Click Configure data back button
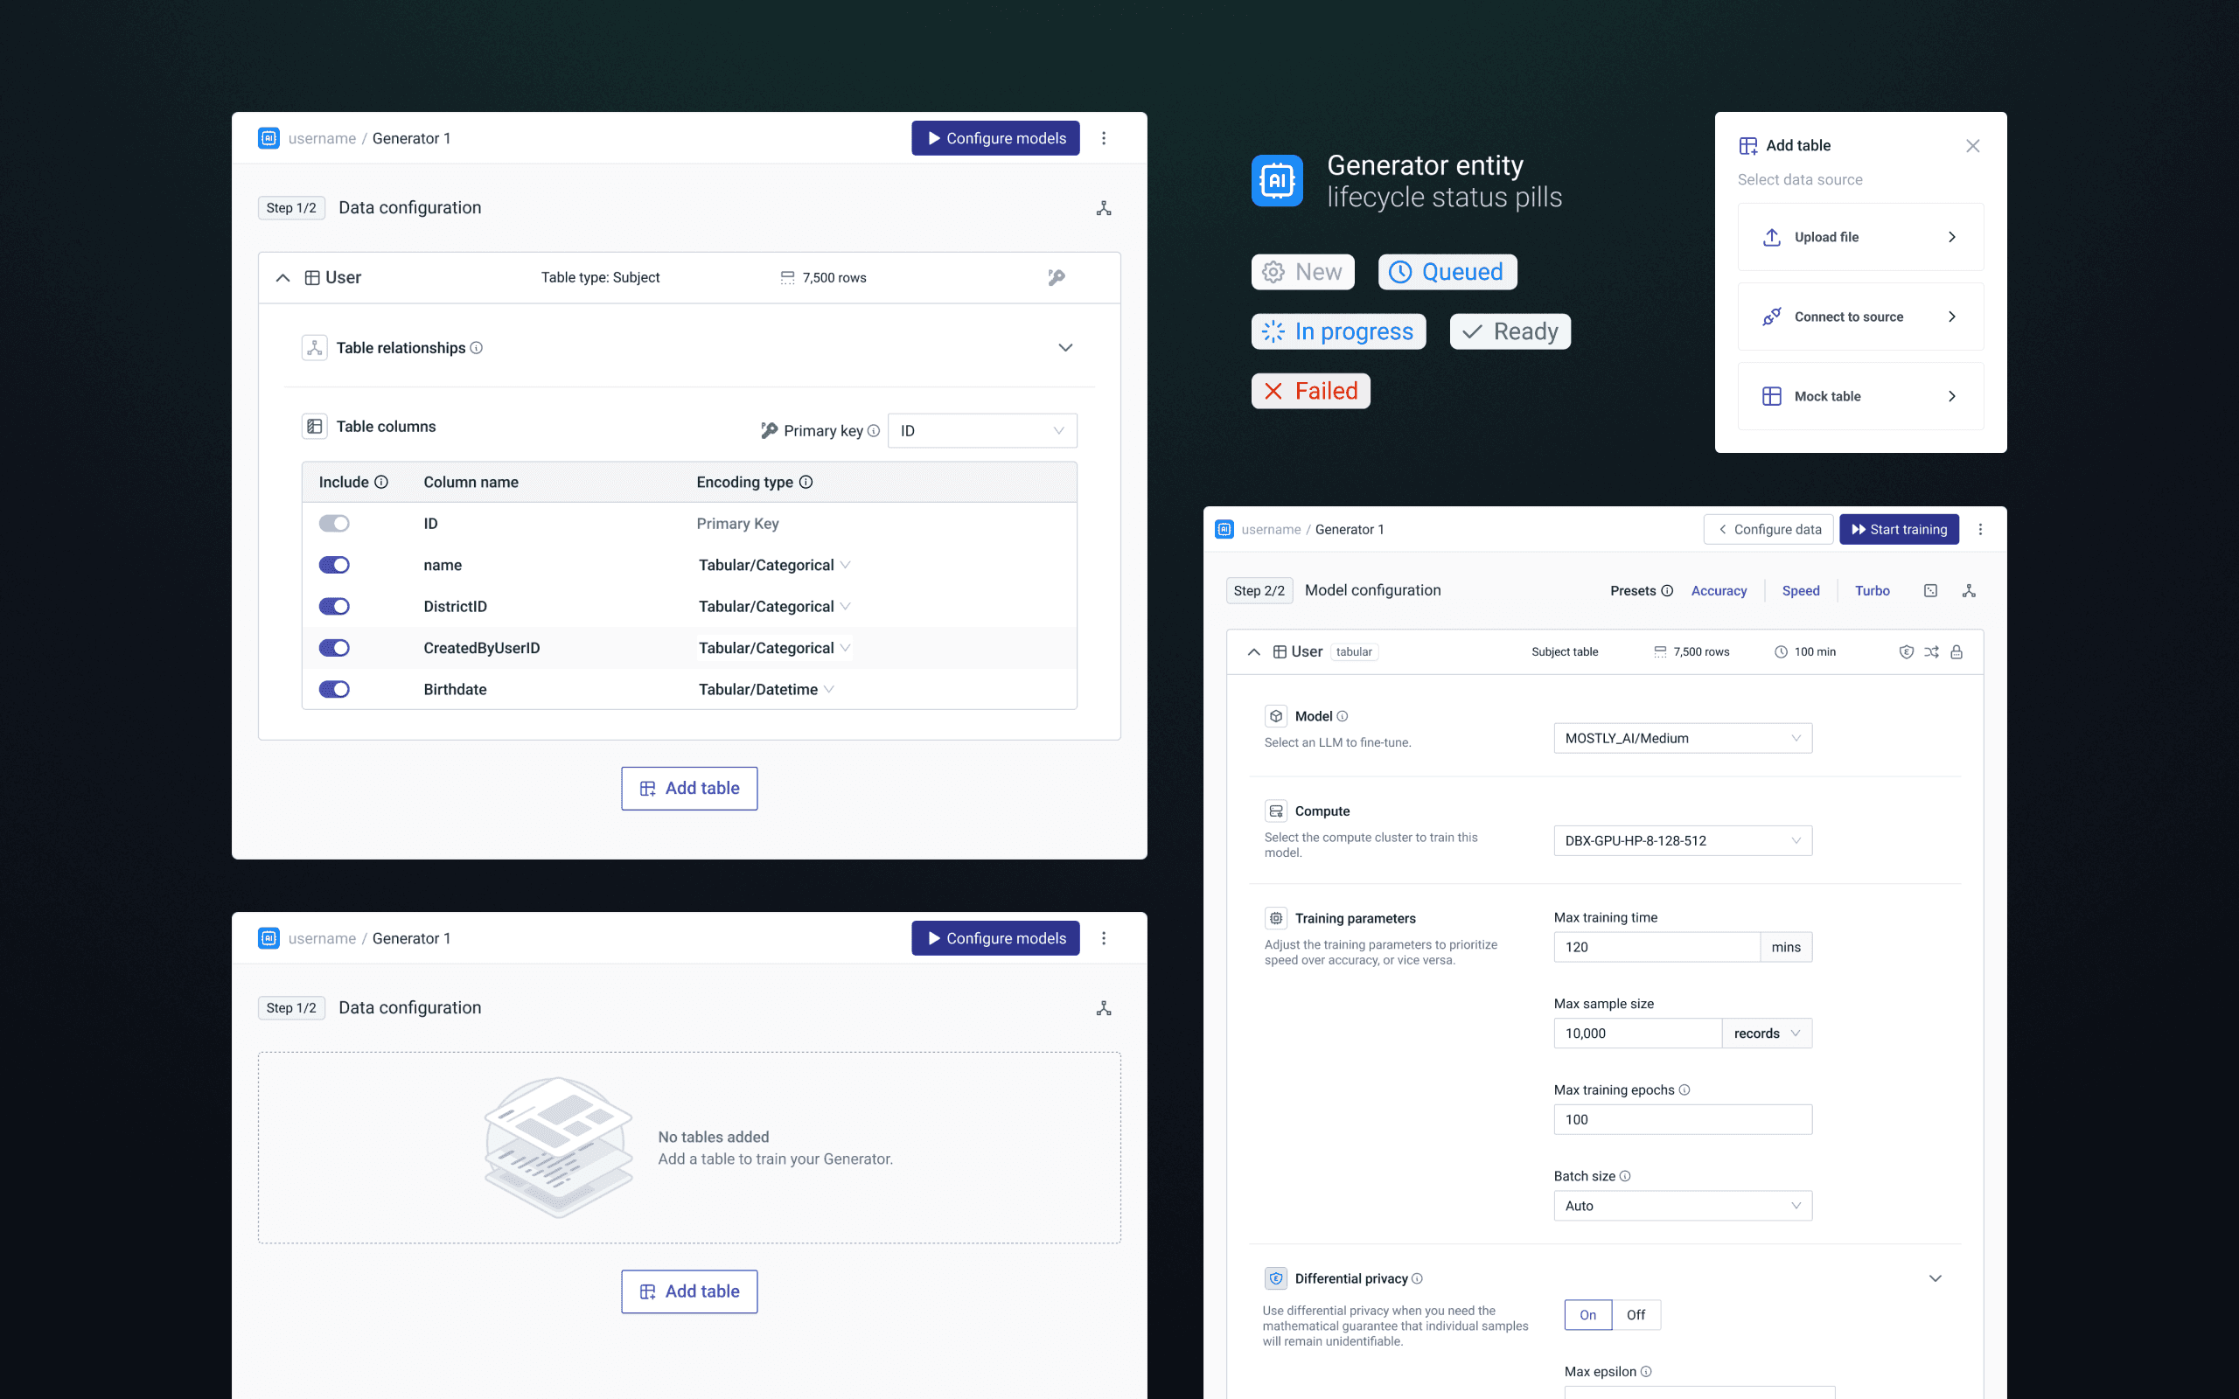The width and height of the screenshot is (2239, 1399). pos(1768,529)
